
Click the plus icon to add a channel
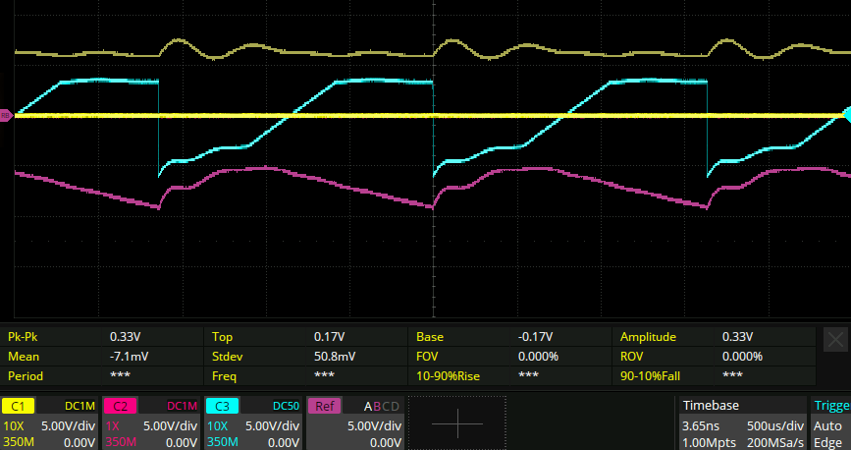tap(457, 422)
